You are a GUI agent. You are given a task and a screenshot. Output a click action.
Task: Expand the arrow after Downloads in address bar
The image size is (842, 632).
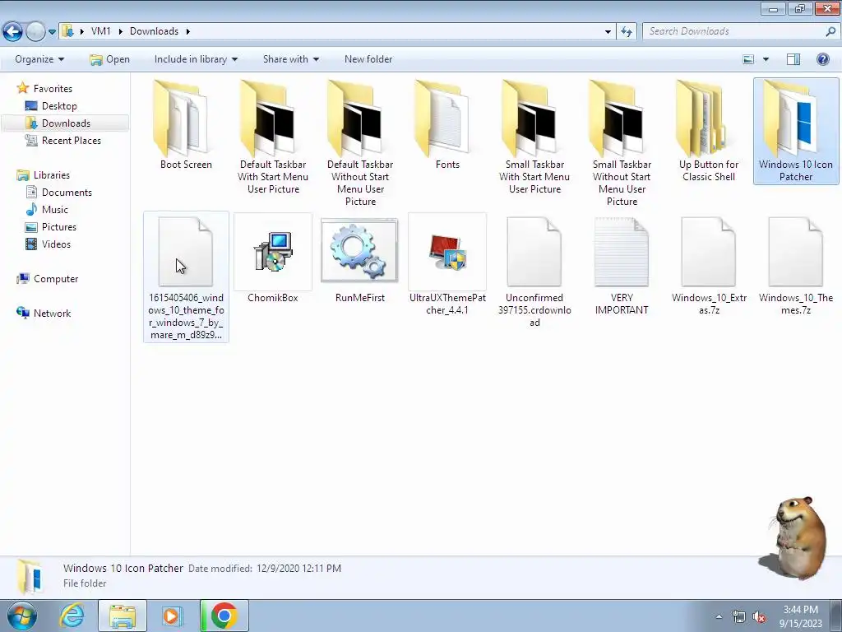pyautogui.click(x=188, y=31)
